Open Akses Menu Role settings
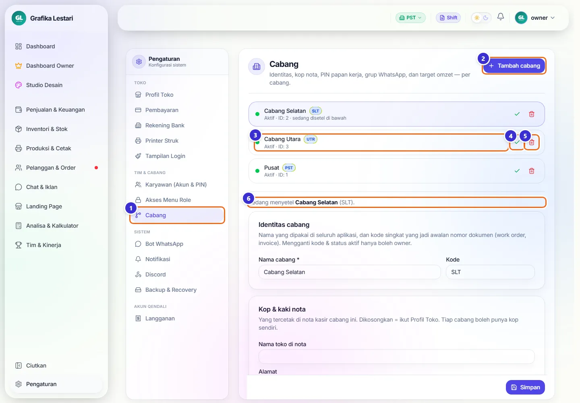Image resolution: width=580 pixels, height=403 pixels. [x=177, y=200]
